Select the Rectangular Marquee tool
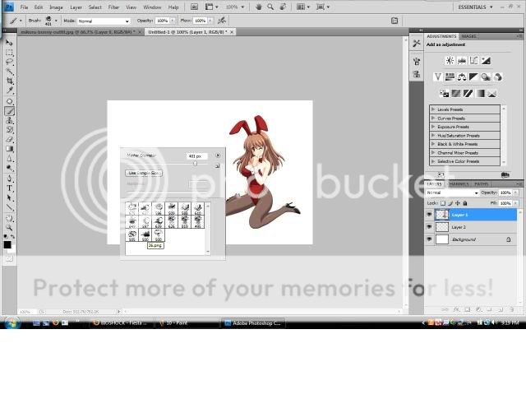The image size is (526, 399). [9, 53]
